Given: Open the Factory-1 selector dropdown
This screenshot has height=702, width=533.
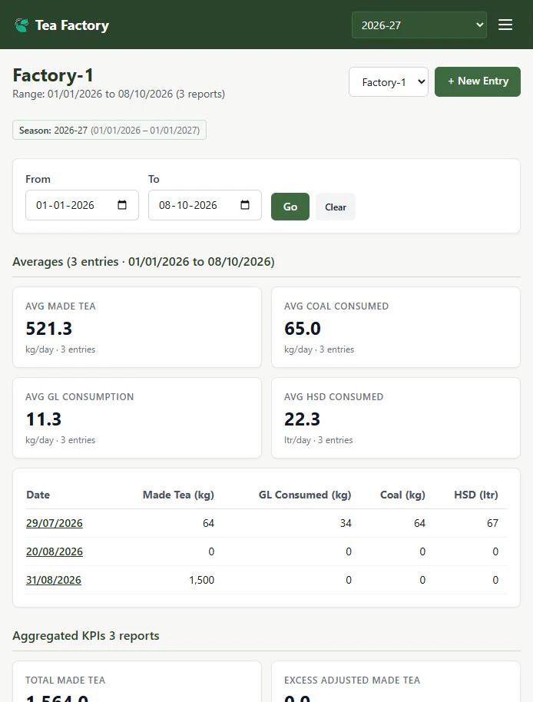Looking at the screenshot, I should click(388, 82).
